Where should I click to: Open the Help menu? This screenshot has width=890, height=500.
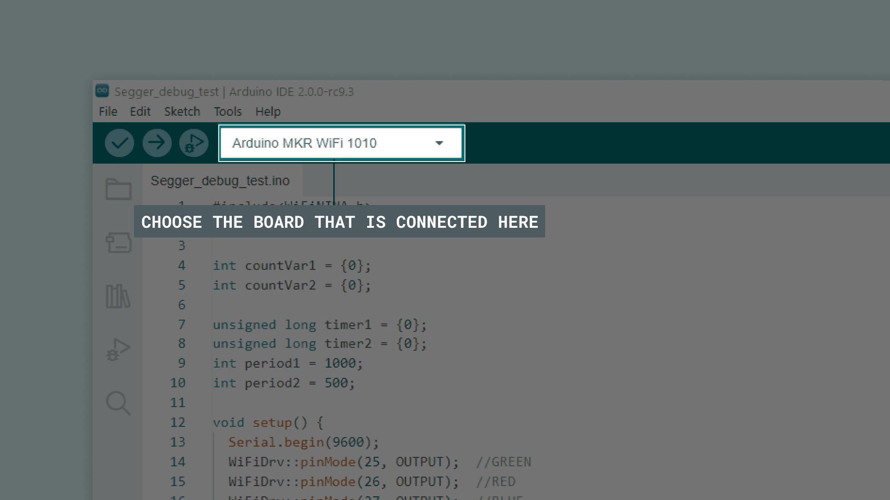click(267, 112)
